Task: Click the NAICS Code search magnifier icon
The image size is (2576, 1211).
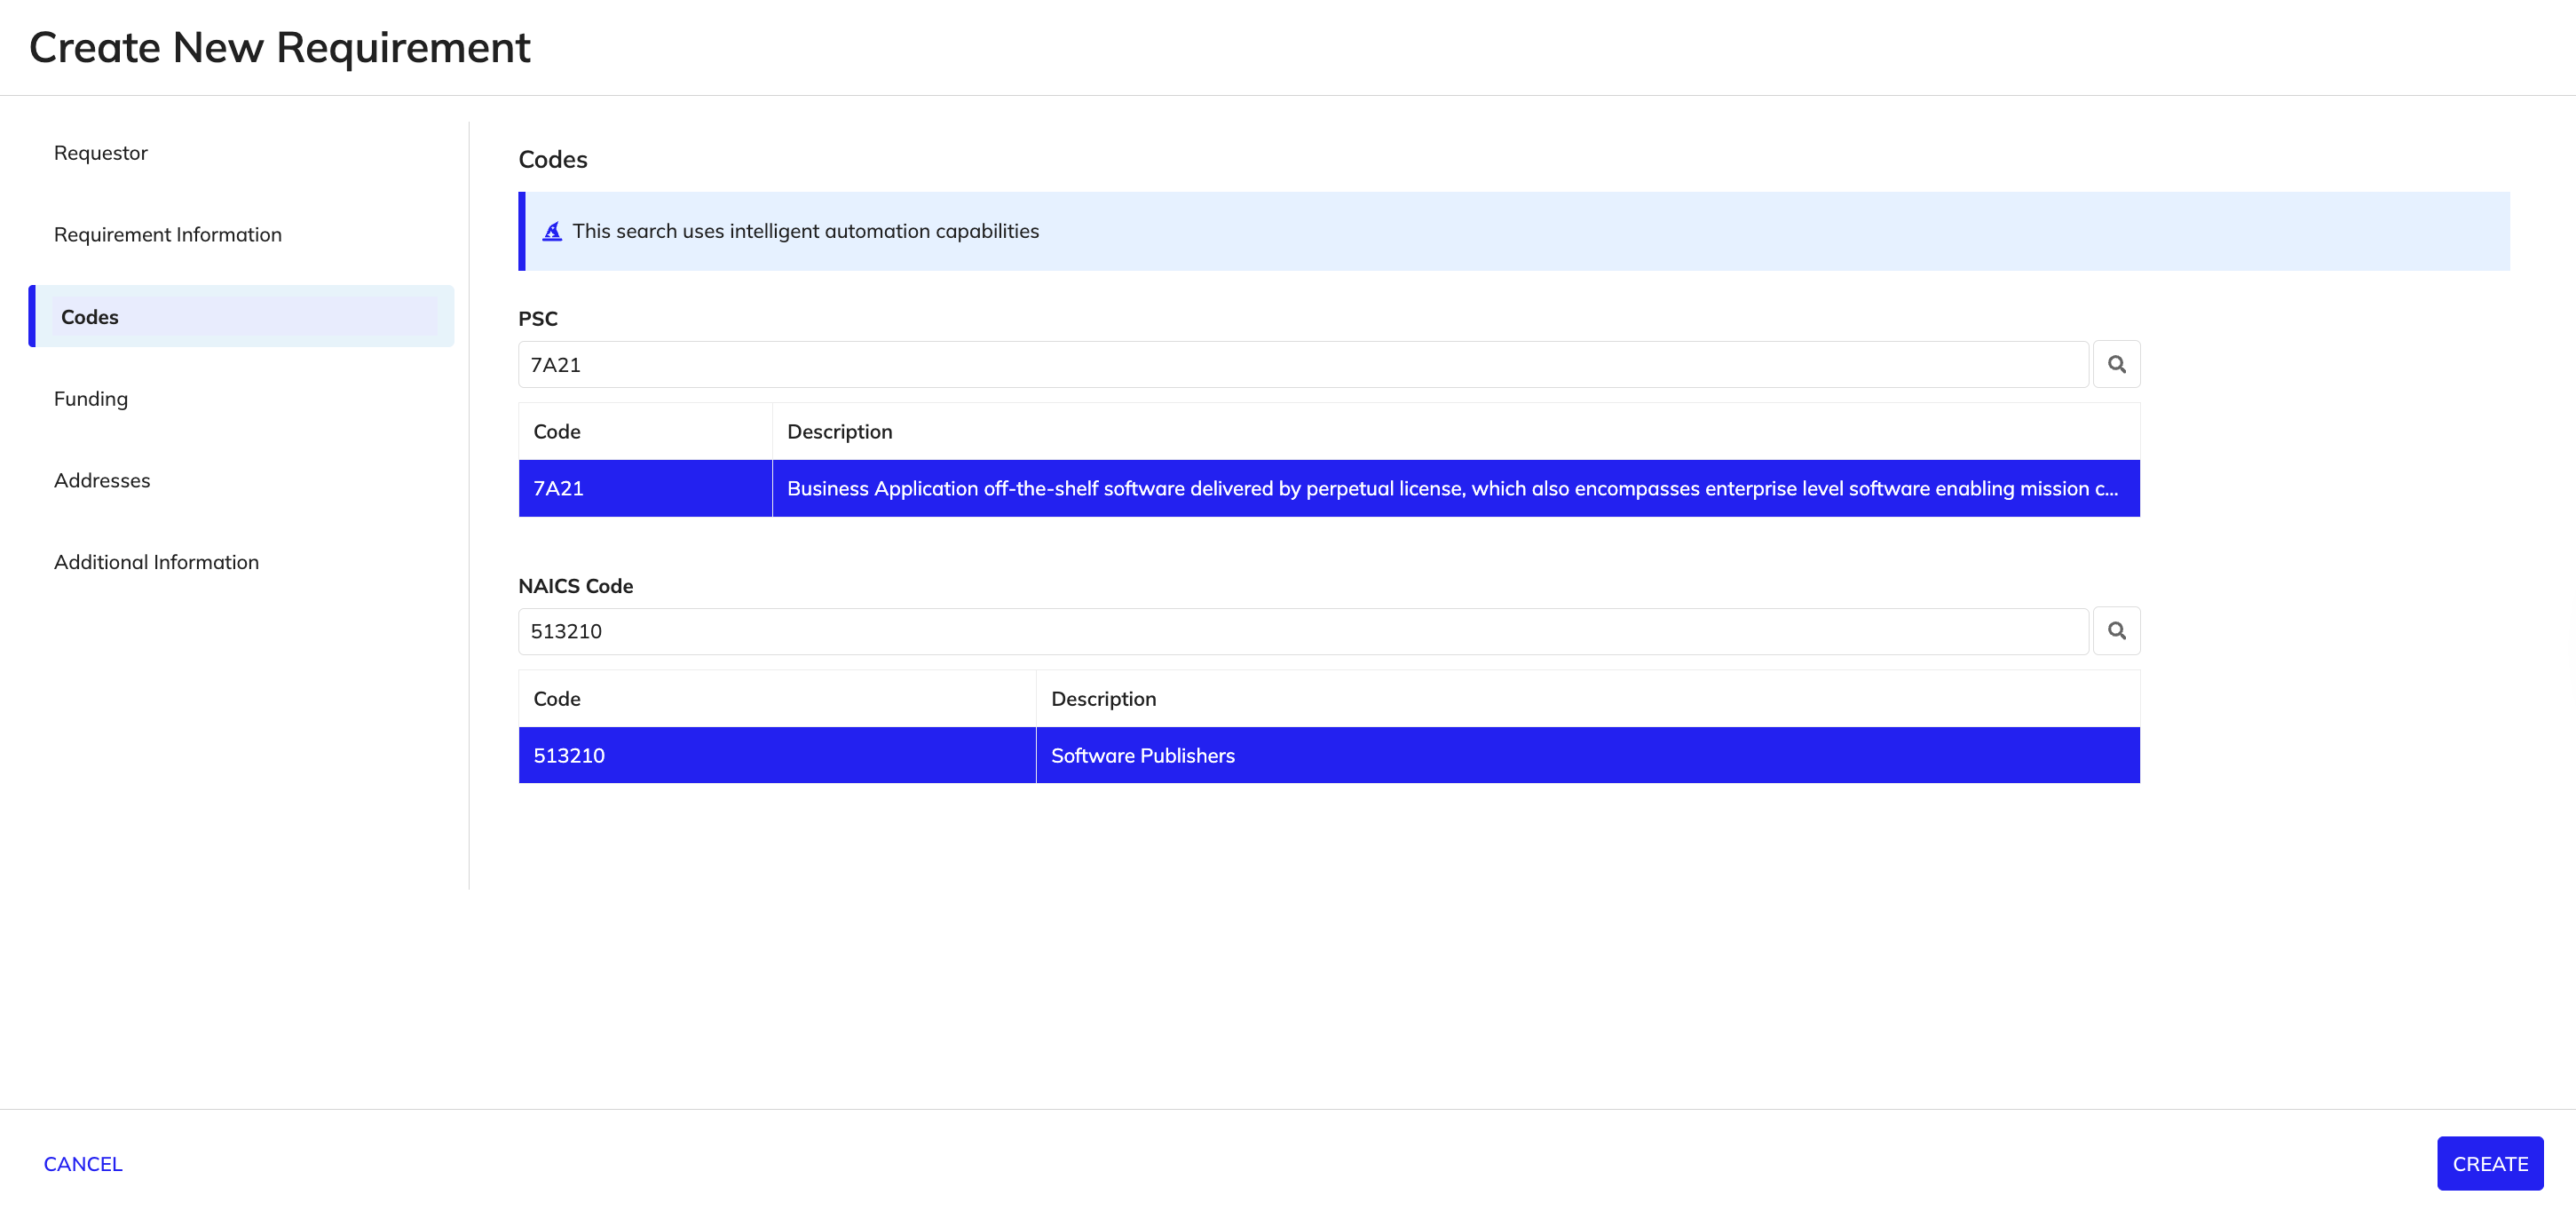Action: [2116, 631]
